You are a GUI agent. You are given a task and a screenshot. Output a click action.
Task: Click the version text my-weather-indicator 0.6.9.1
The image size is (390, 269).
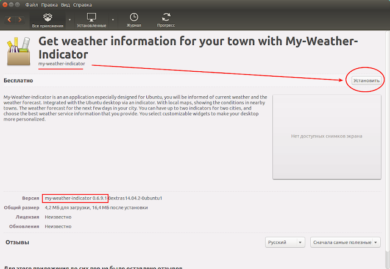pyautogui.click(x=76, y=198)
